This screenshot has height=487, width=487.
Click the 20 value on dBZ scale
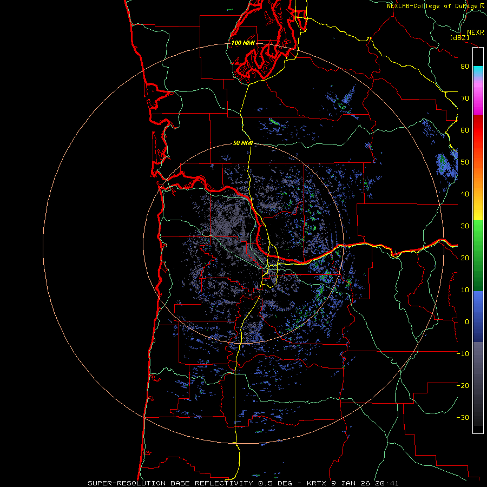click(x=465, y=258)
